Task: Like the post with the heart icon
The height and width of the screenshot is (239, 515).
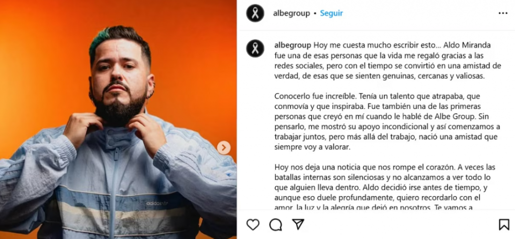Action: 252,224
